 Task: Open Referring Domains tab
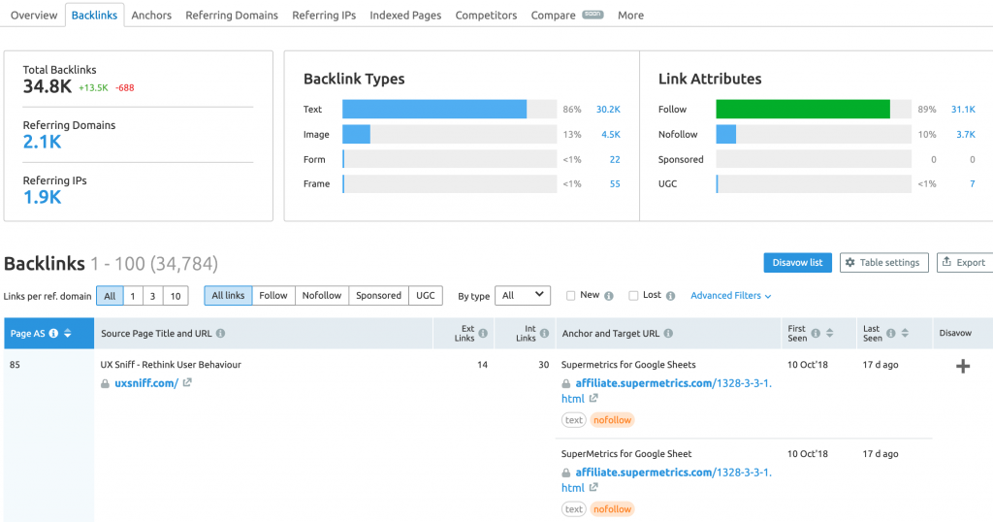tap(232, 16)
